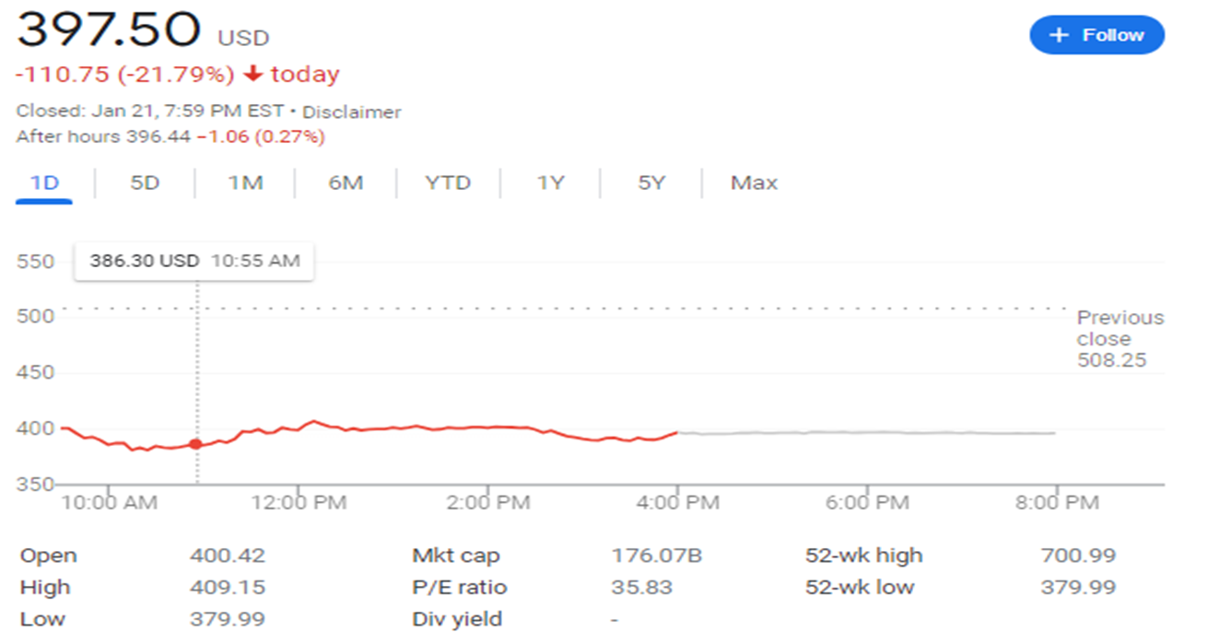This screenshot has height=644, width=1208.
Task: Switch to the 5D chart tab
Action: [x=145, y=182]
